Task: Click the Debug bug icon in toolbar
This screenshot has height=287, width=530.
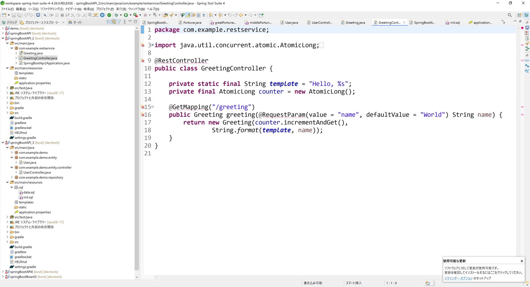Action: (x=116, y=15)
